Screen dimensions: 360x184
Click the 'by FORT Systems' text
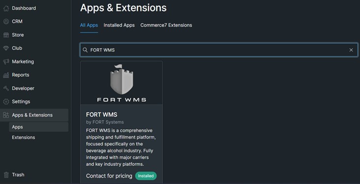(105, 122)
